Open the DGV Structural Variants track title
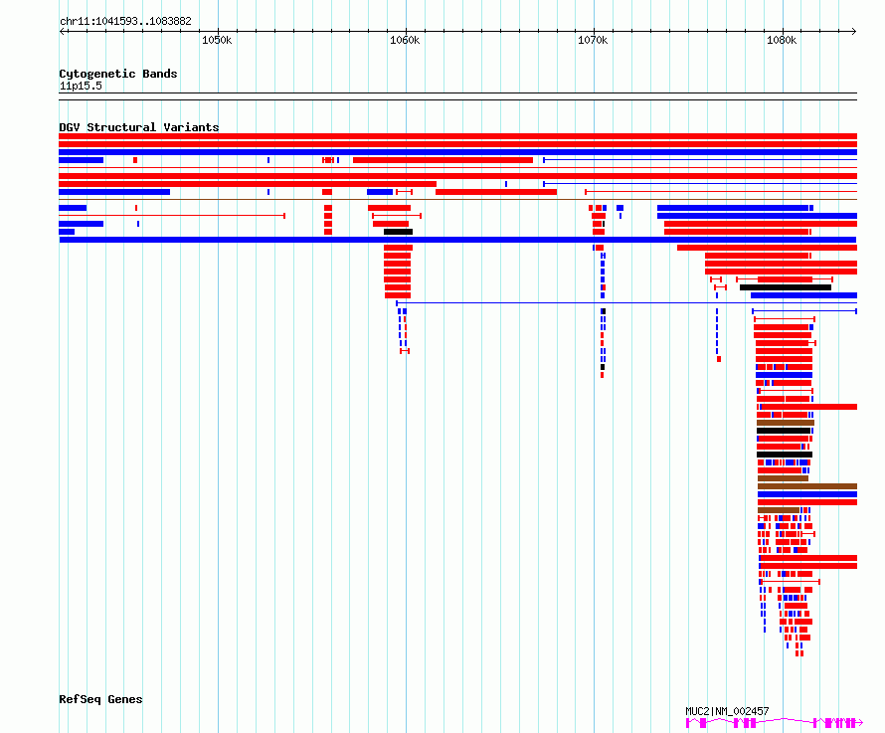 click(x=139, y=127)
